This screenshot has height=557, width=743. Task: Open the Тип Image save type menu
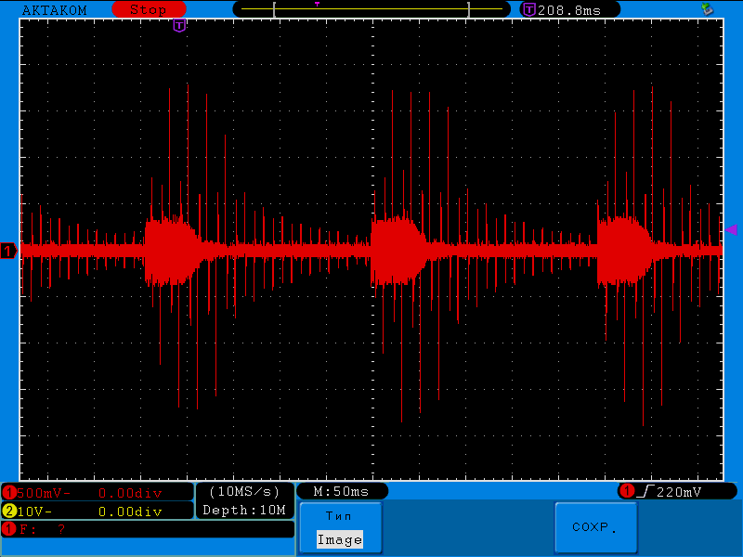tap(340, 528)
